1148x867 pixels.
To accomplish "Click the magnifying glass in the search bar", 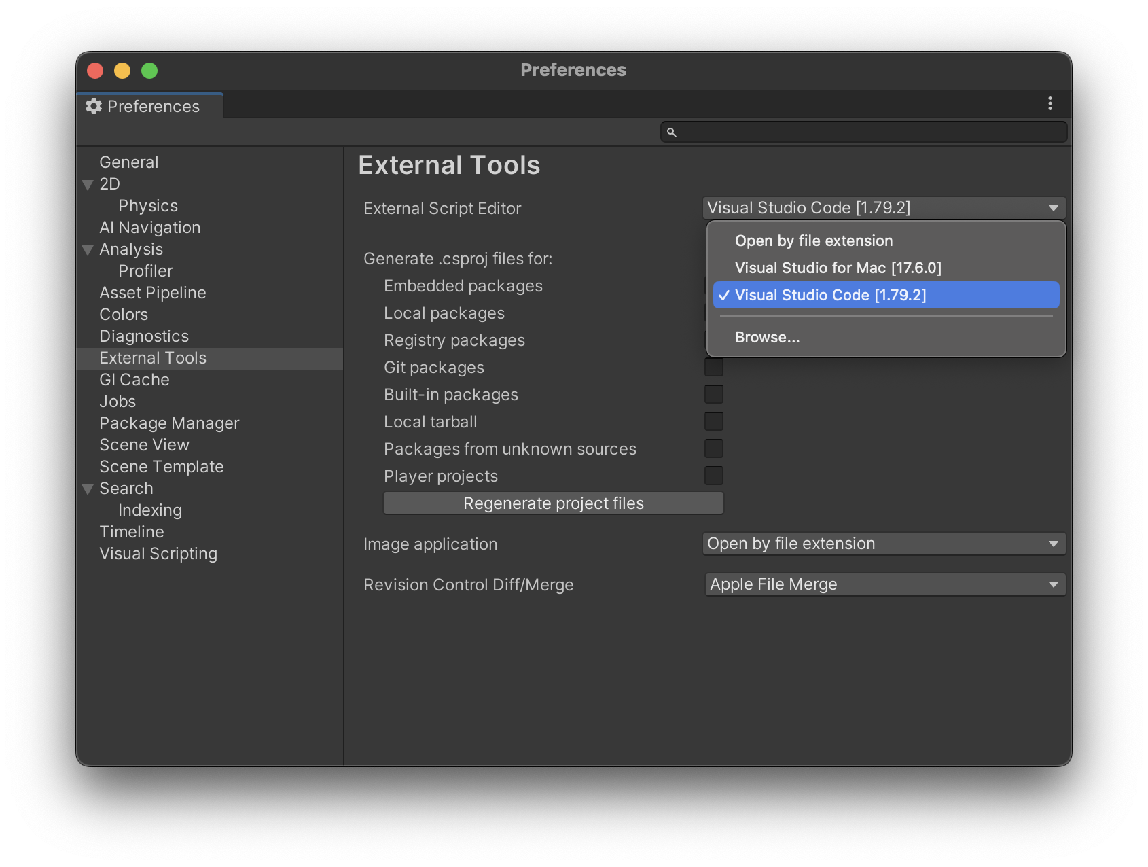I will click(x=673, y=133).
